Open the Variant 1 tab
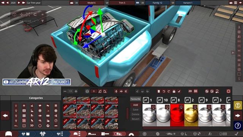The height and width of the screenshot is (137, 243). [x=188, y=3]
